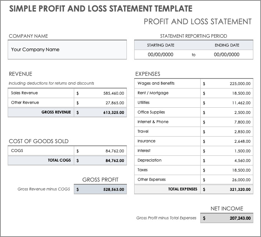261x237 pixels.
Task: Select the Starting Date value cell
Action: click(161, 55)
